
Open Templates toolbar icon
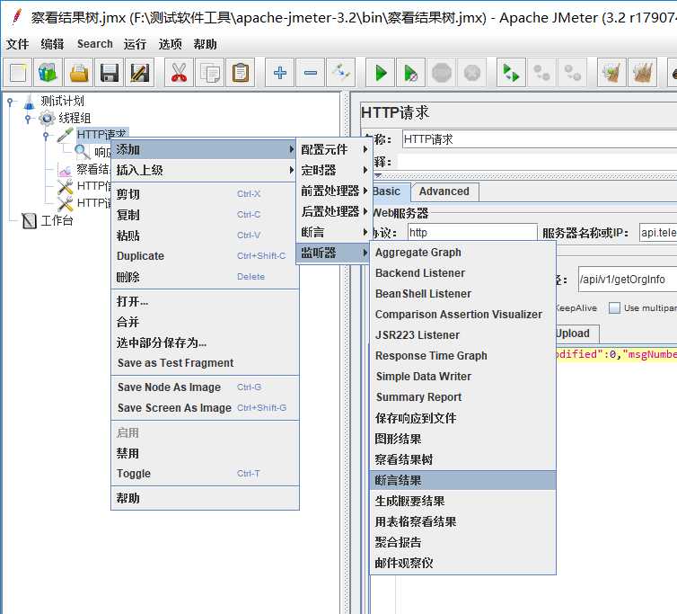pyautogui.click(x=48, y=73)
